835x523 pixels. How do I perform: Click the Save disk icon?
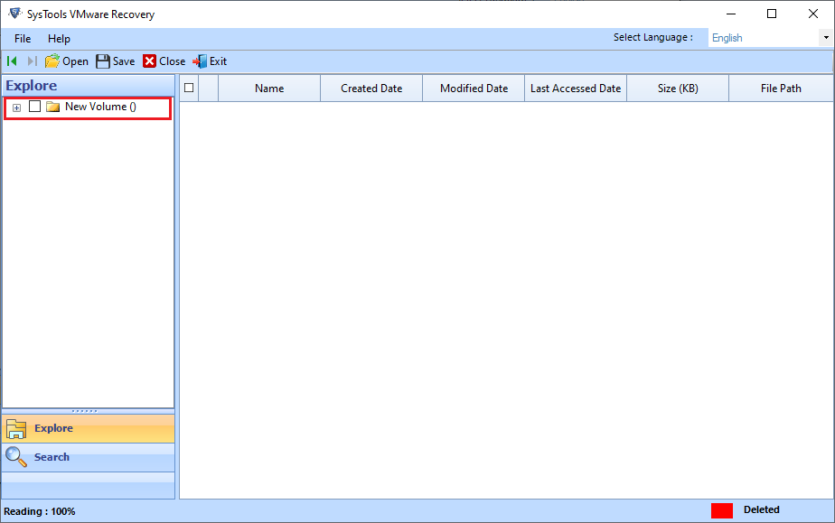(103, 61)
